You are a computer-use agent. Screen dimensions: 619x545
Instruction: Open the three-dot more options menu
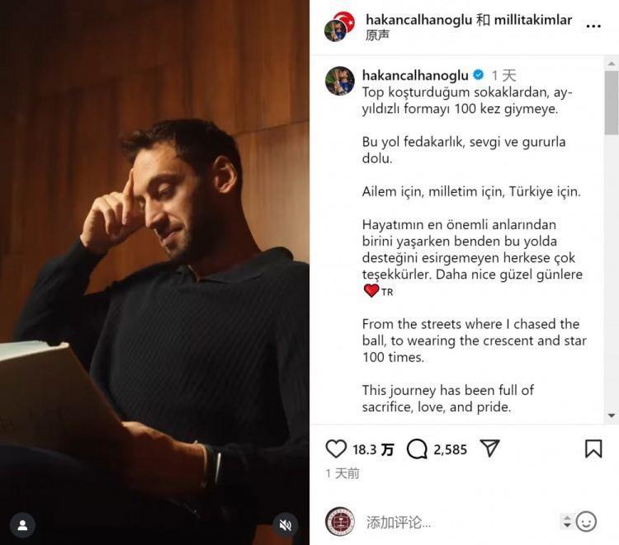coord(593,26)
